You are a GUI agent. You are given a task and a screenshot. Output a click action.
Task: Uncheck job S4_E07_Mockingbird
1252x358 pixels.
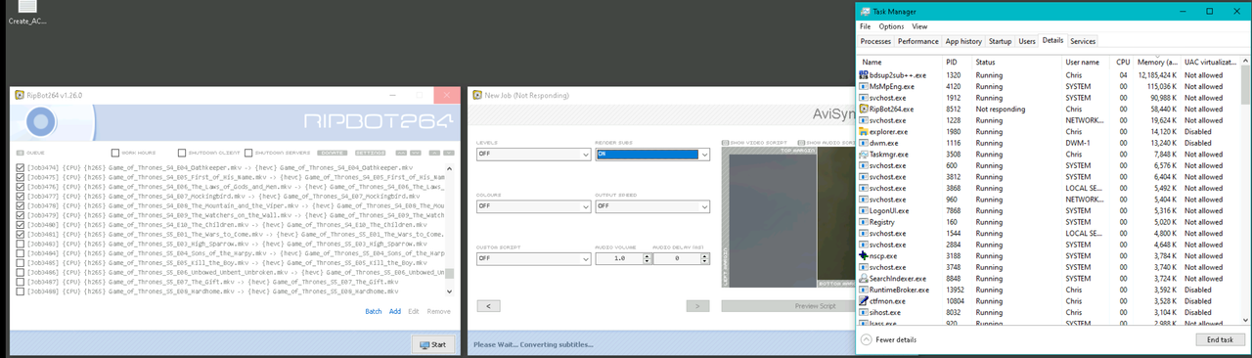[x=22, y=197]
